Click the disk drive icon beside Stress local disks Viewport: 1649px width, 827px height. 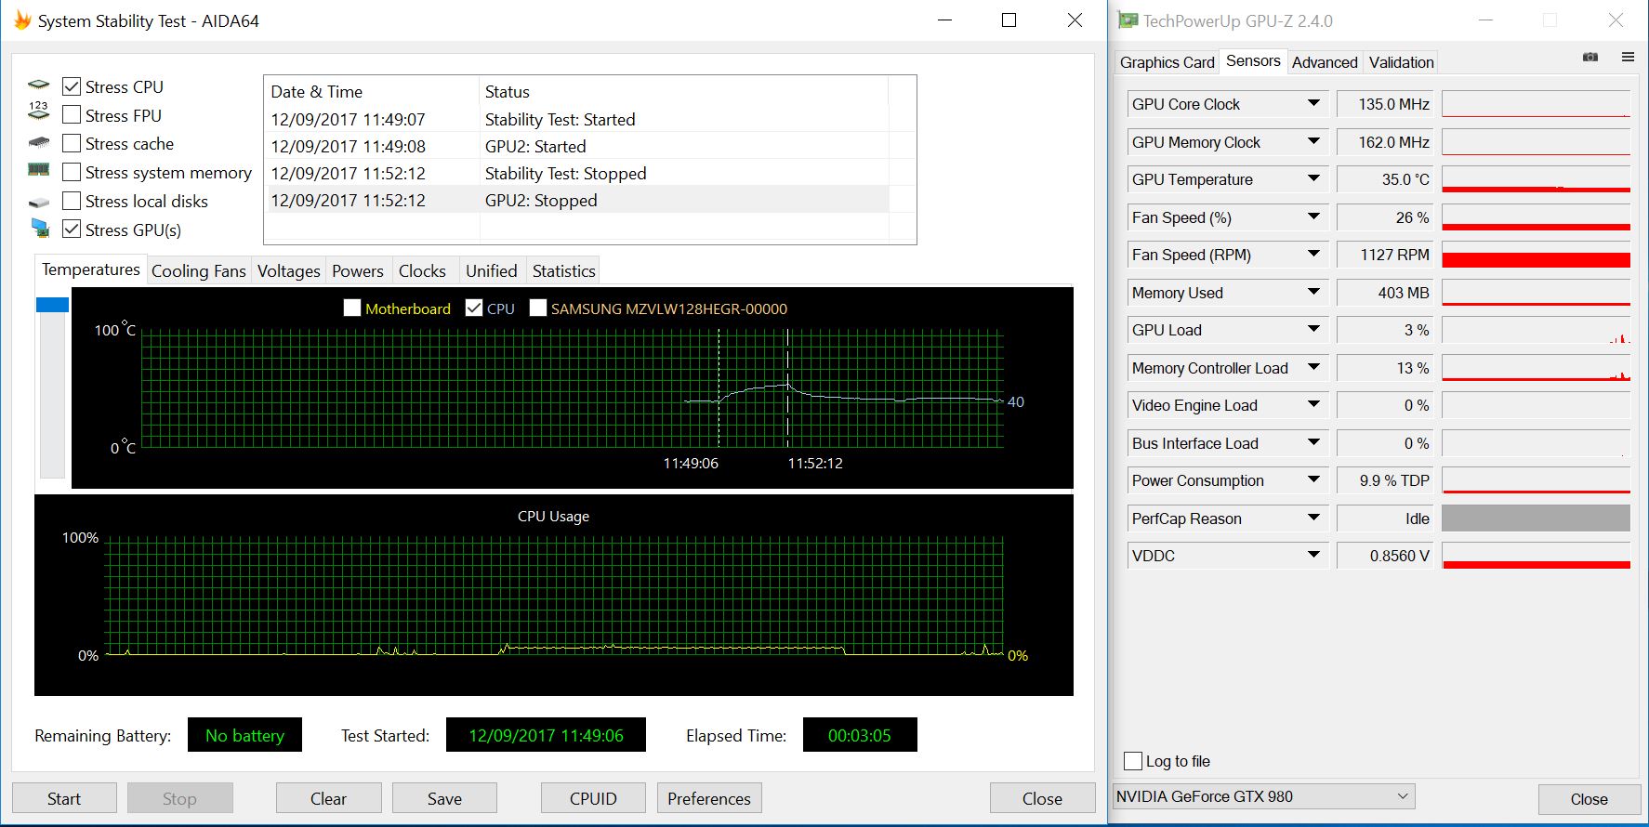(x=39, y=202)
